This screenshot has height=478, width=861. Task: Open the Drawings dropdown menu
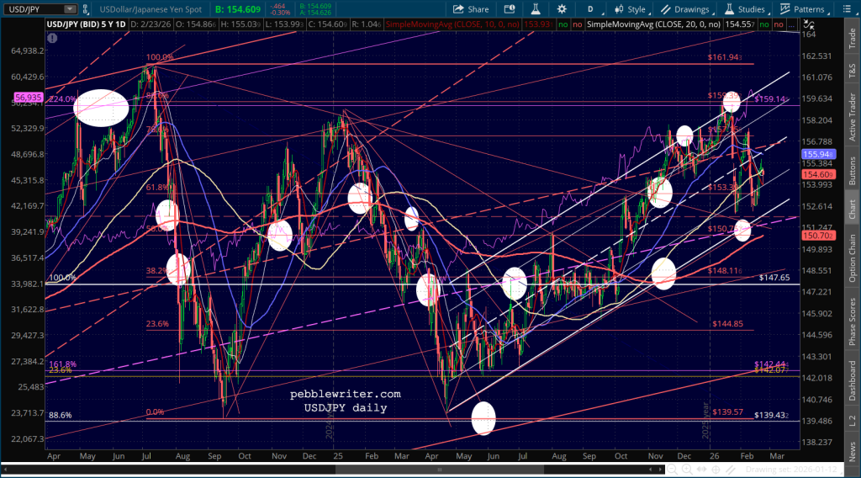[x=686, y=9]
